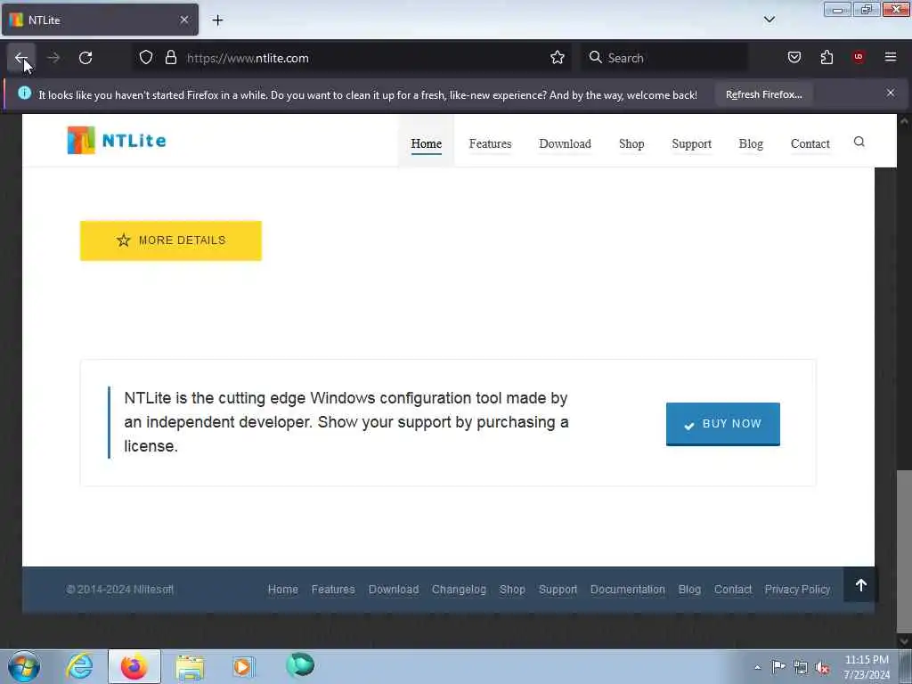Click the Firefox Search box
The width and height of the screenshot is (912, 684).
tap(664, 58)
